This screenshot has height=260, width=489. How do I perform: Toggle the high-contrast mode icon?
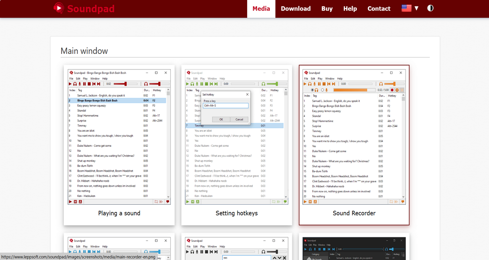coord(430,8)
